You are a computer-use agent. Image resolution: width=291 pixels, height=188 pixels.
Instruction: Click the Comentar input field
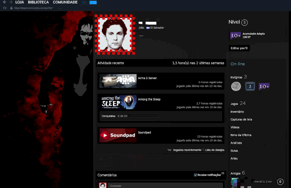point(166,185)
